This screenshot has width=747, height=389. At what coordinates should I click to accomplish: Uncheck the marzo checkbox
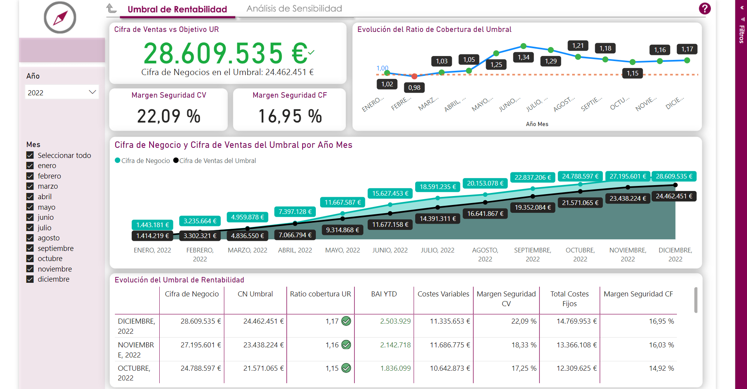pyautogui.click(x=30, y=186)
